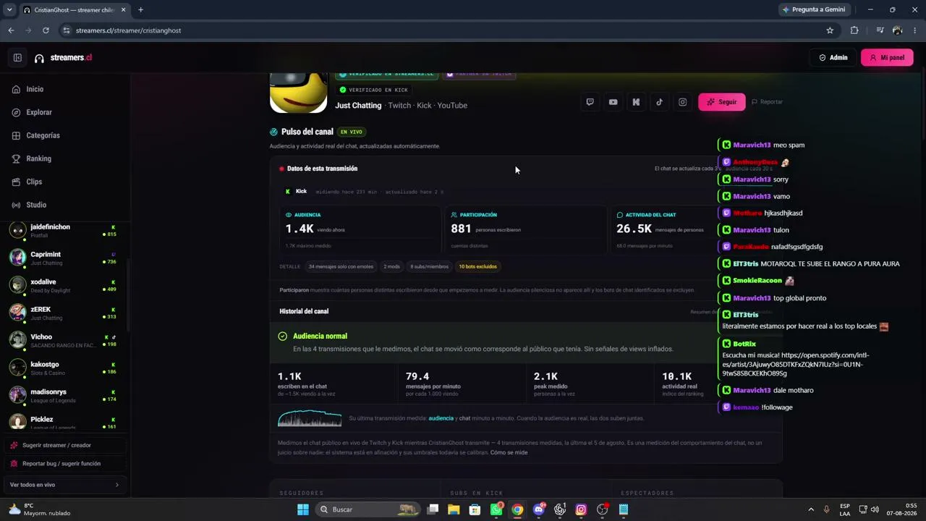
Task: Open the Spotify link in BotRix message
Action: (x=796, y=364)
